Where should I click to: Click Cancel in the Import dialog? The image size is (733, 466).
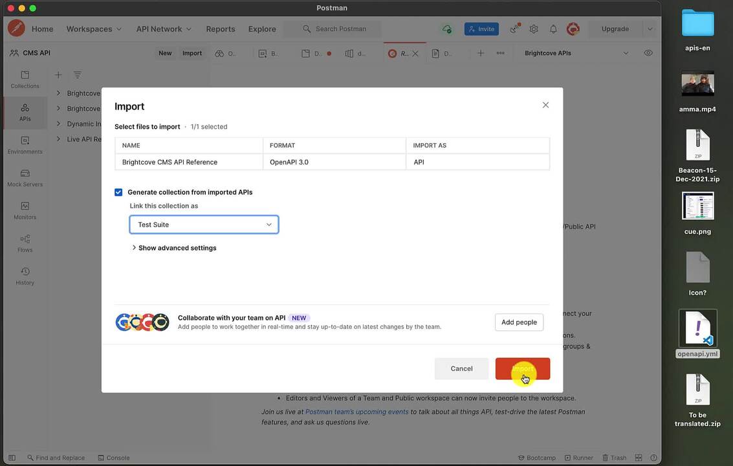461,369
